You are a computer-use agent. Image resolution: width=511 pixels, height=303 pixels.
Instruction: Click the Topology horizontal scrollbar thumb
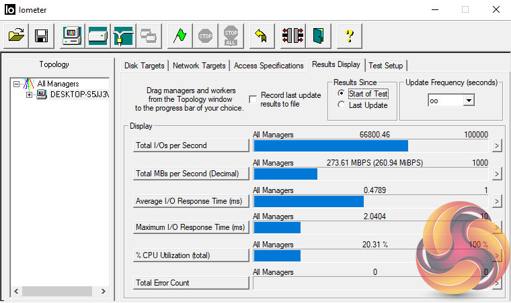pos(57,291)
